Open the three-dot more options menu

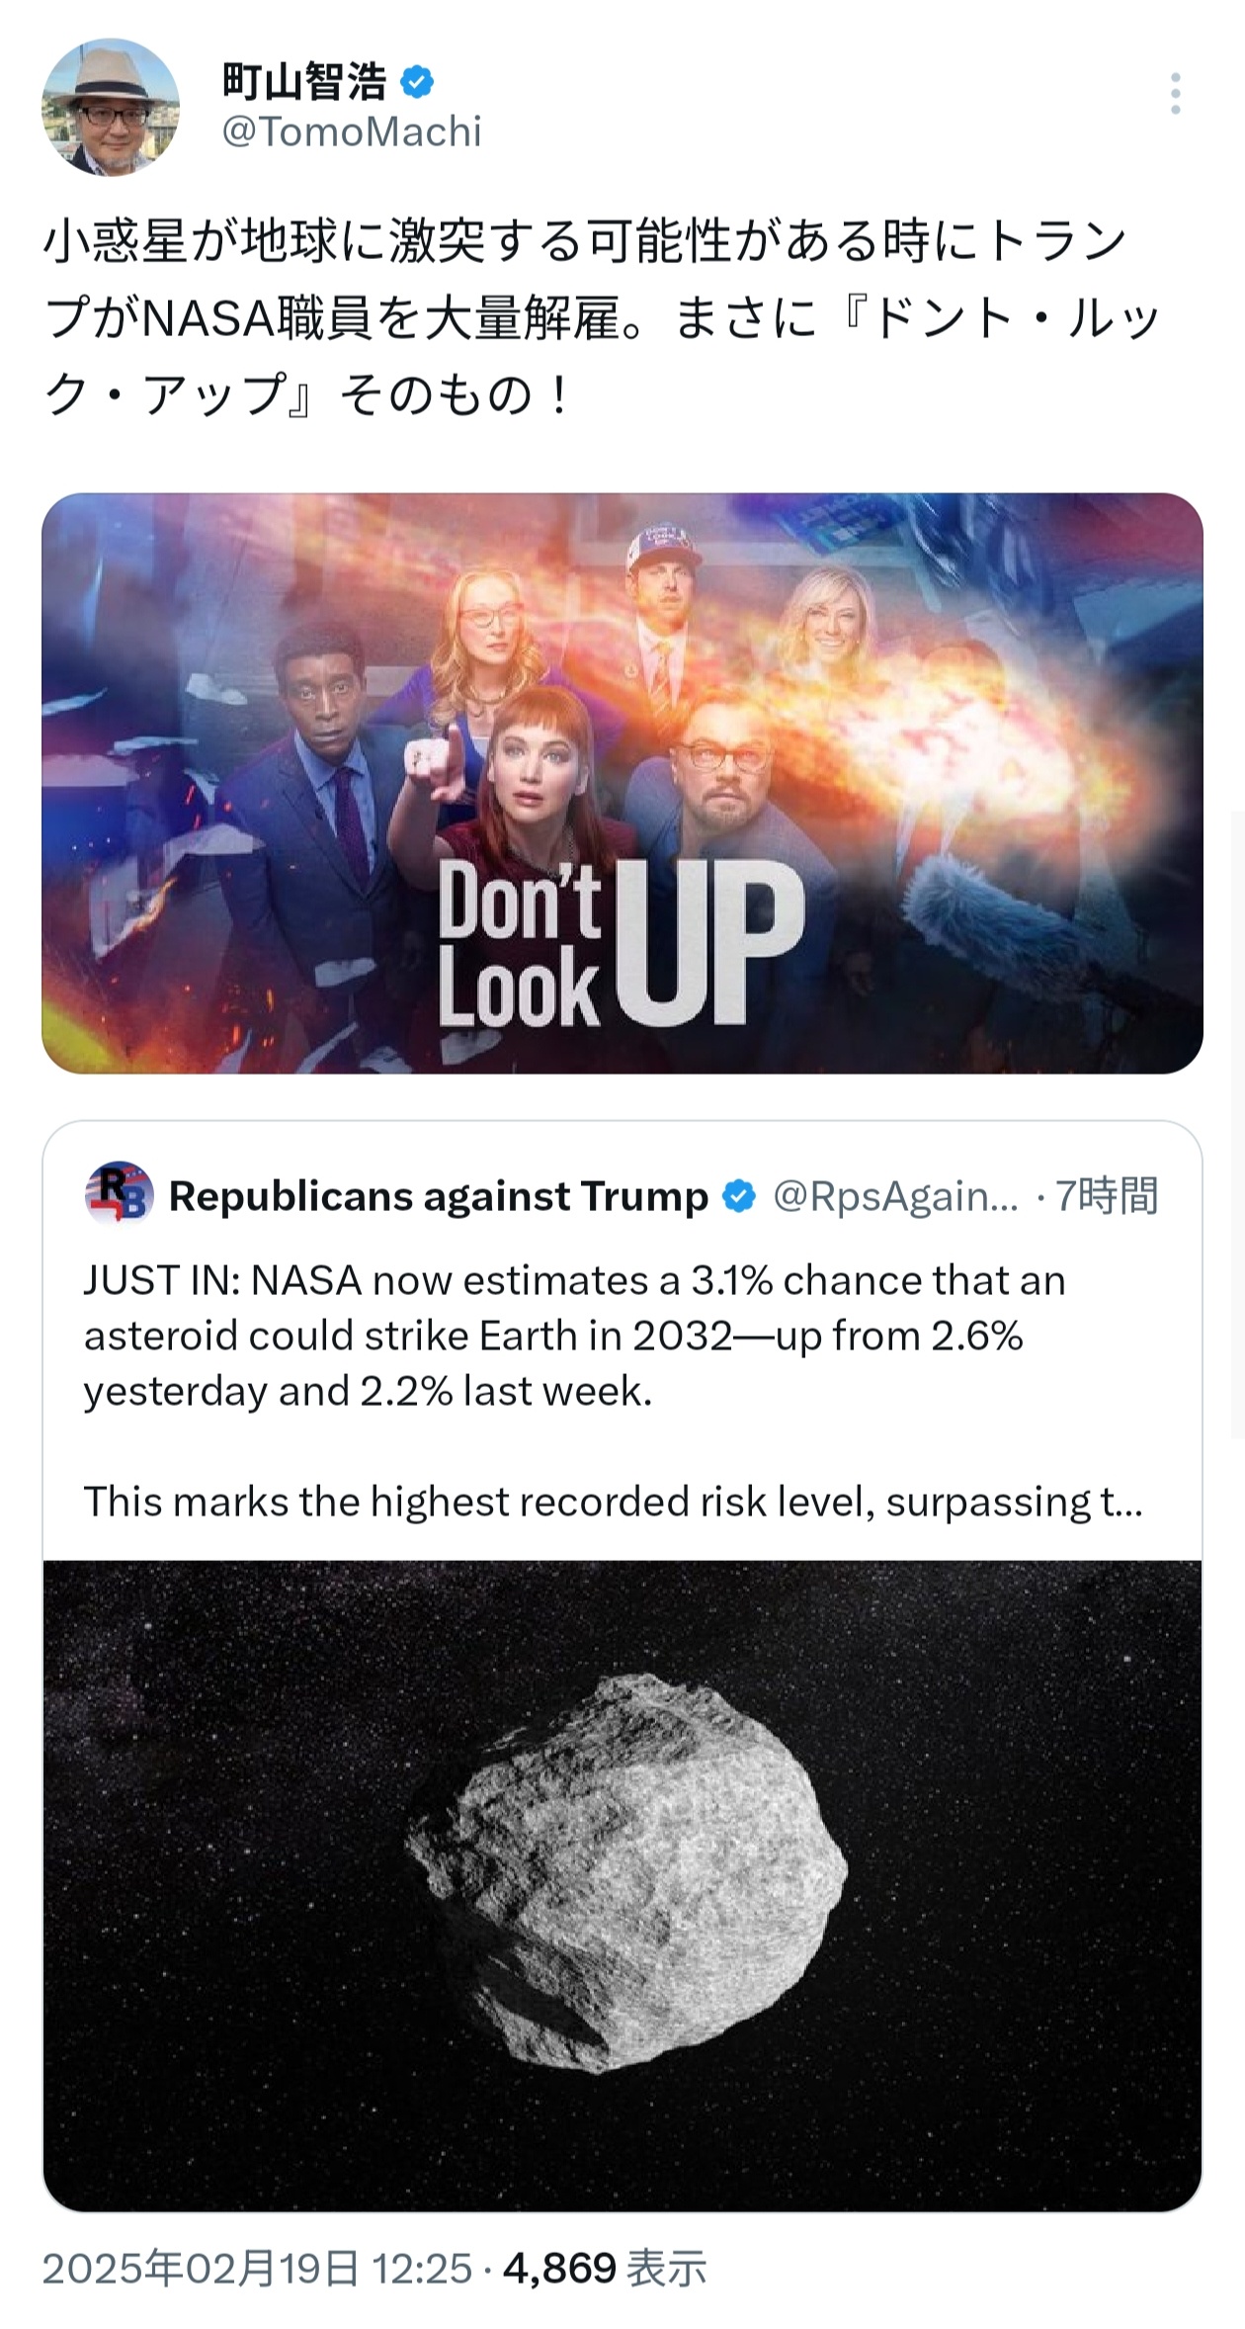click(x=1175, y=94)
